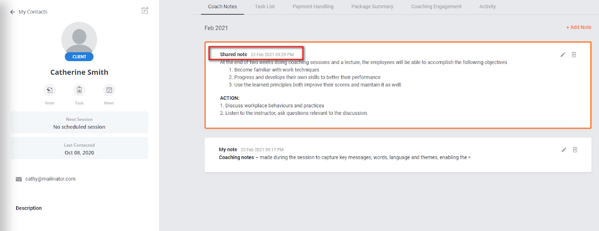Click the Description label
Viewport: 599px width, 231px height.
[x=29, y=208]
